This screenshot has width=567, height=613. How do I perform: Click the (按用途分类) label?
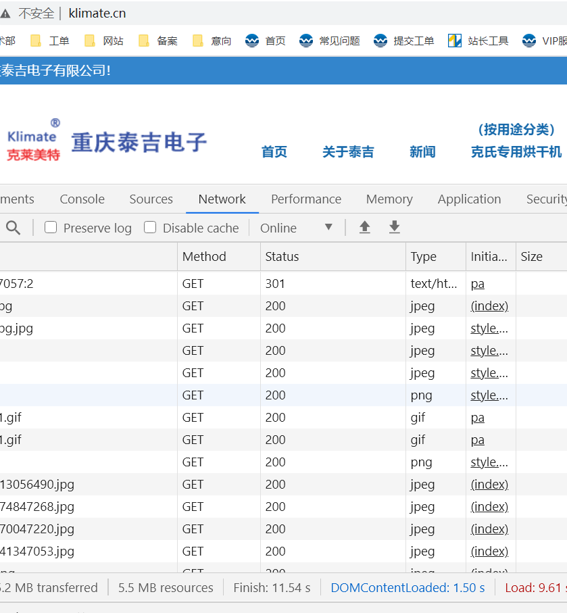pyautogui.click(x=516, y=129)
